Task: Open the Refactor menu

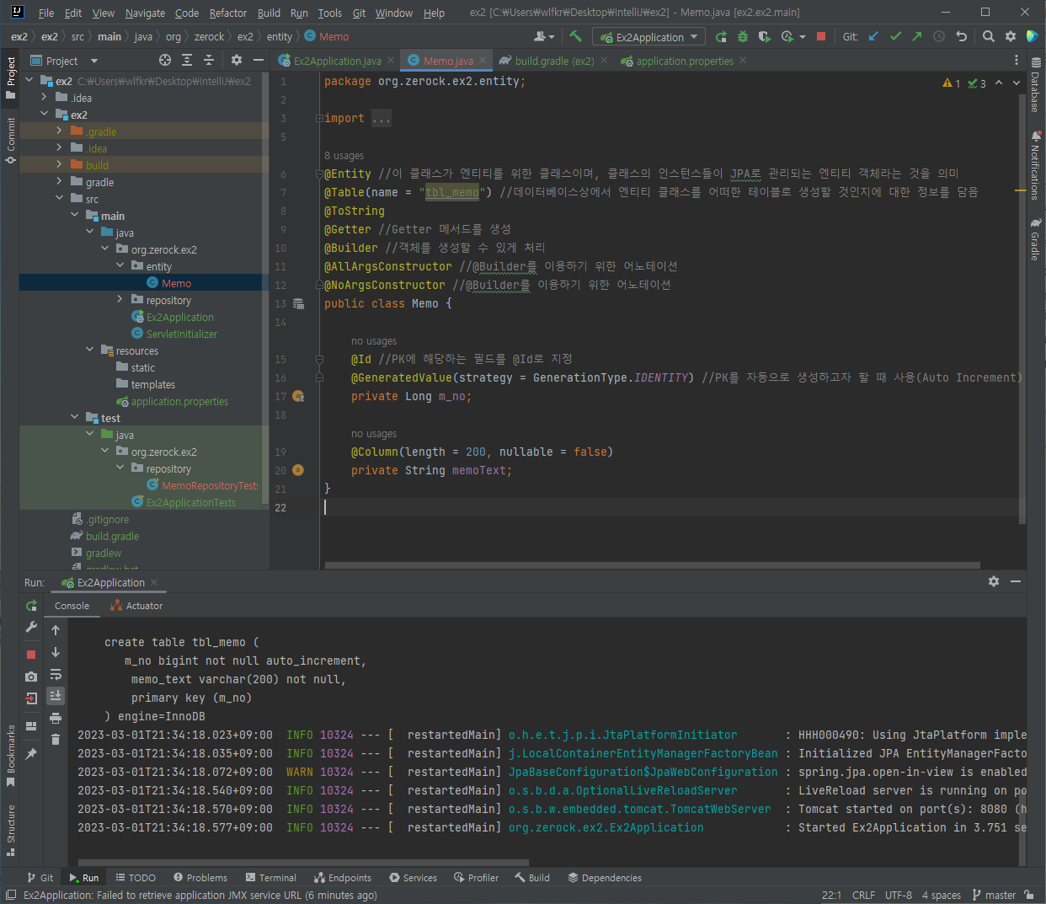Action: point(228,13)
